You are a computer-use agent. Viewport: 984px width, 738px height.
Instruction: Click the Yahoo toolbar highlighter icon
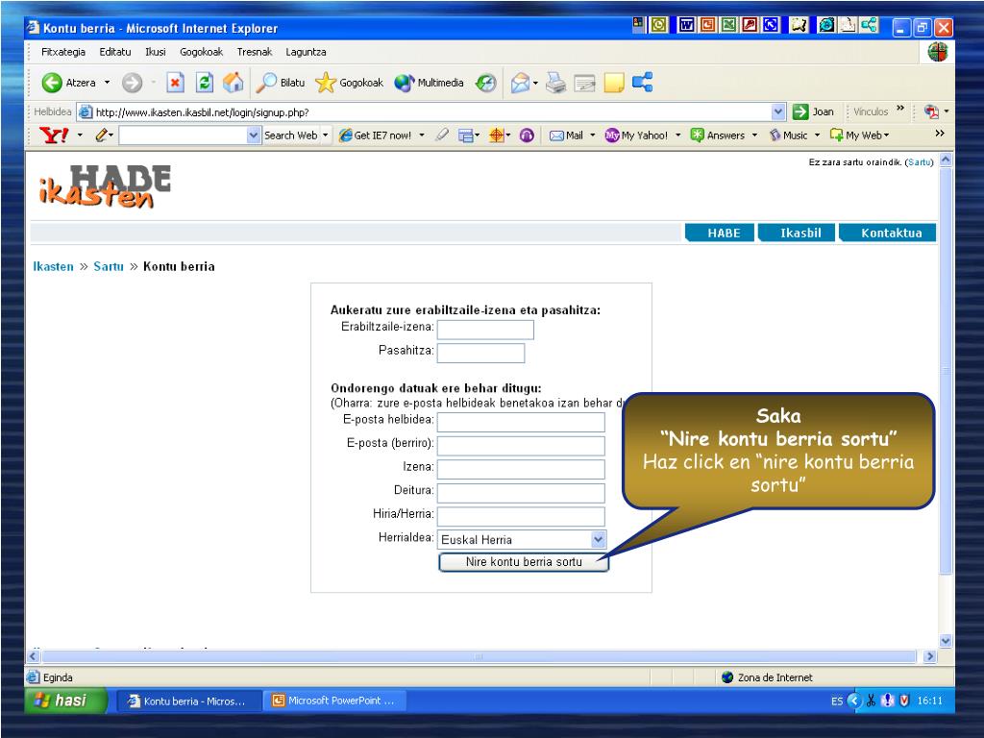pos(442,135)
